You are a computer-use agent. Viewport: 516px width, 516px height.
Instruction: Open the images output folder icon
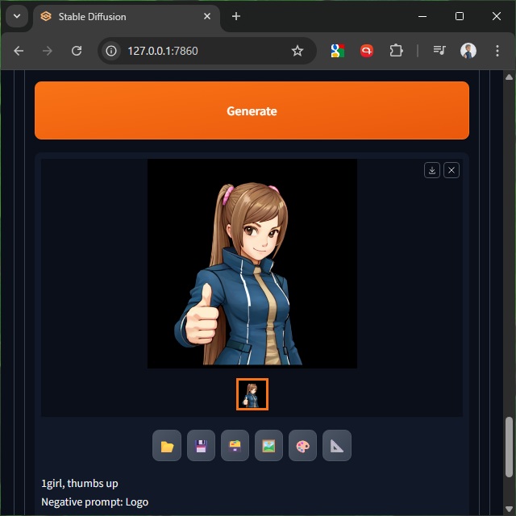[x=167, y=446]
